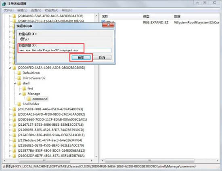
Task: Click the 取消 button in the dialog
Action: pyautogui.click(x=102, y=57)
